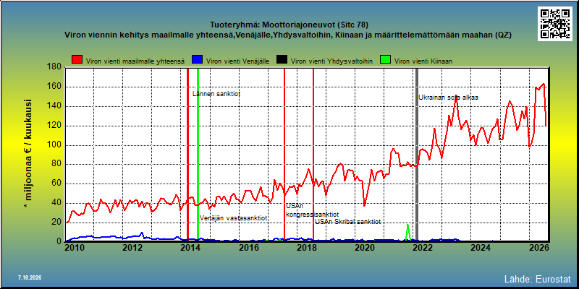
Task: Click x-axis year label 2014
Action: pos(190,248)
